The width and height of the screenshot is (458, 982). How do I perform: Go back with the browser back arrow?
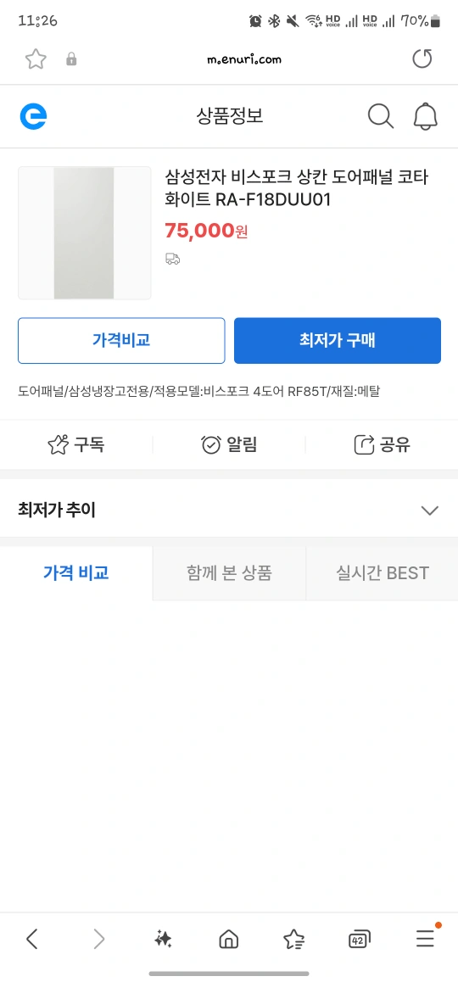[32, 939]
